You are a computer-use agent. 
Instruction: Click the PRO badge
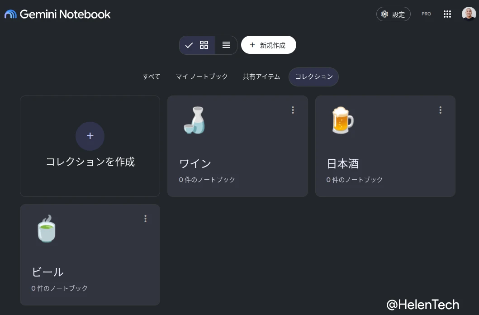pos(426,14)
